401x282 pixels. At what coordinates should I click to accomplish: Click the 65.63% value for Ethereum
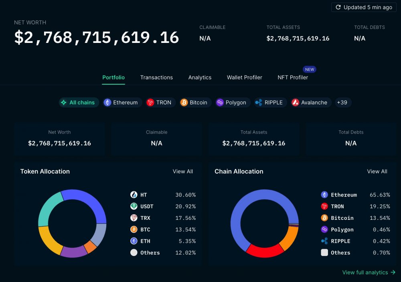380,195
